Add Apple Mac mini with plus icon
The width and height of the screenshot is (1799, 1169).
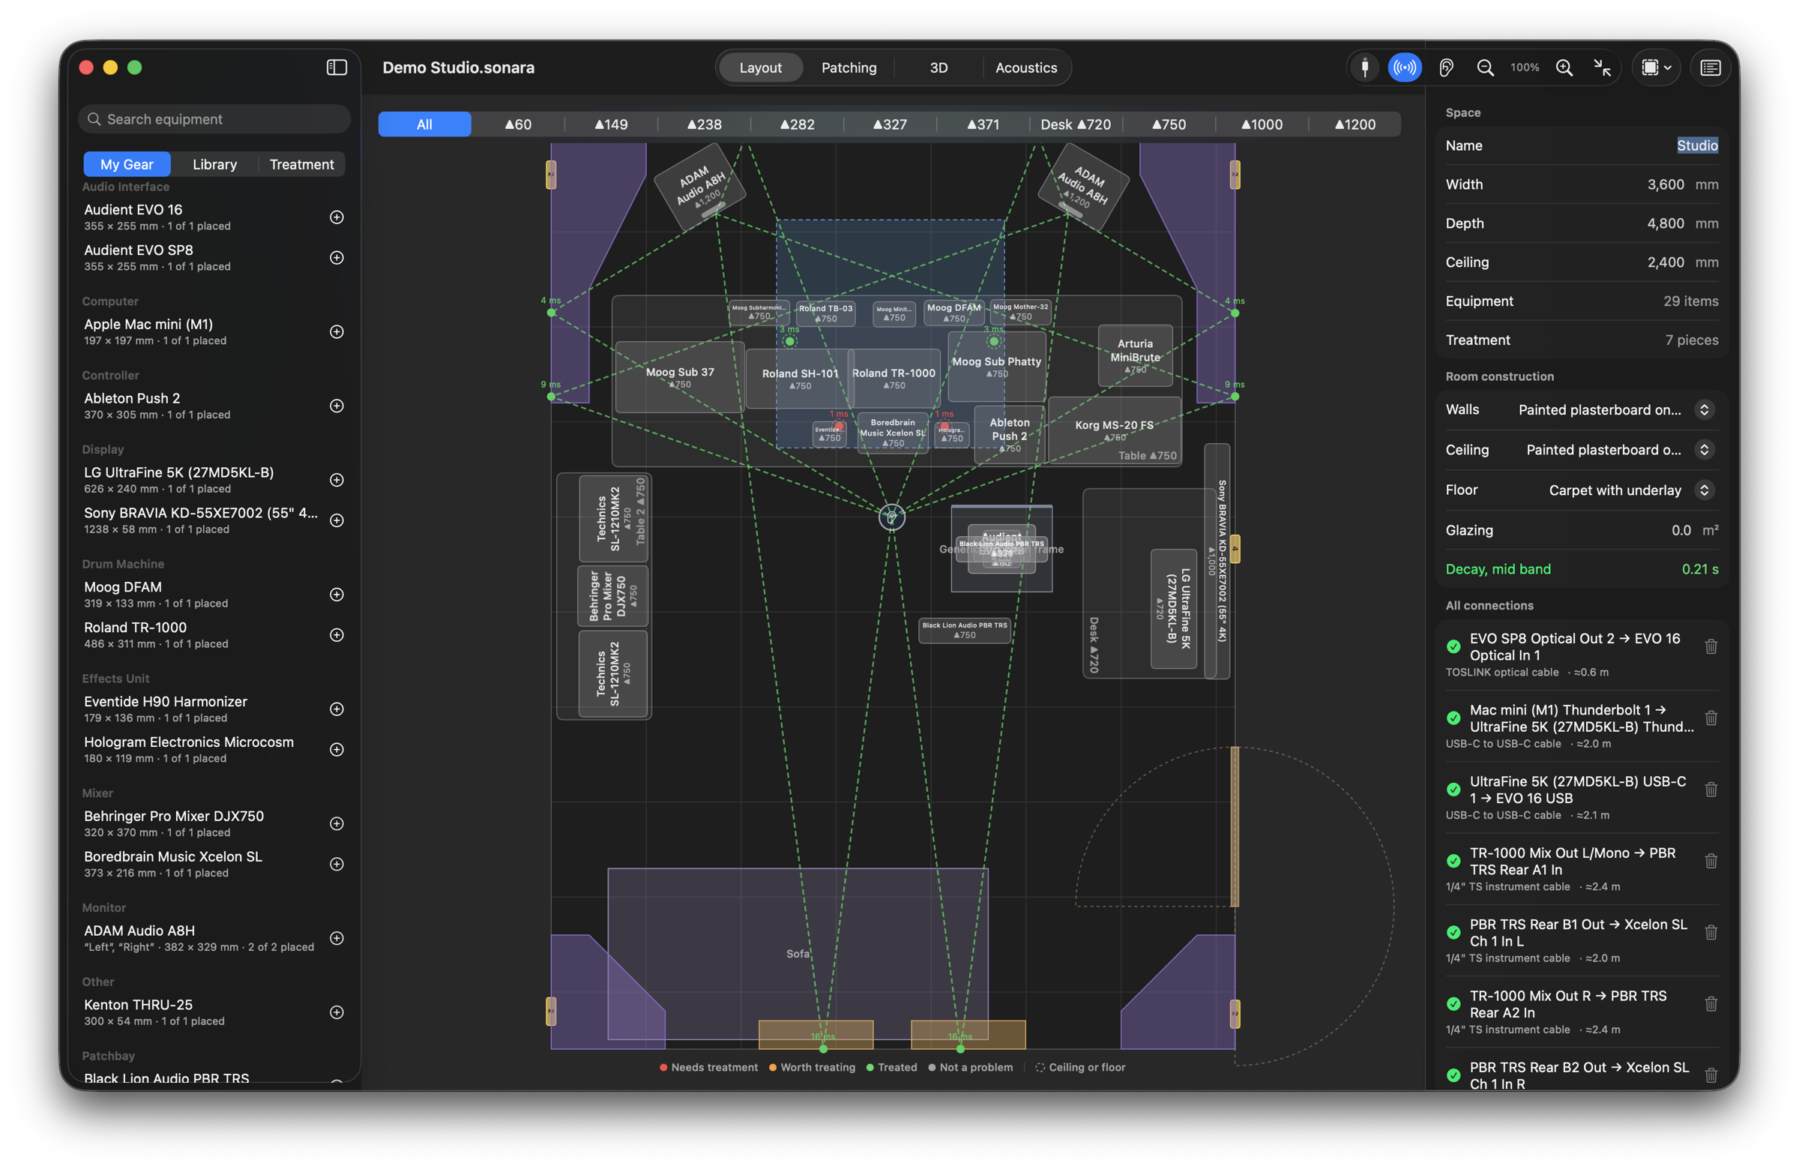click(337, 331)
